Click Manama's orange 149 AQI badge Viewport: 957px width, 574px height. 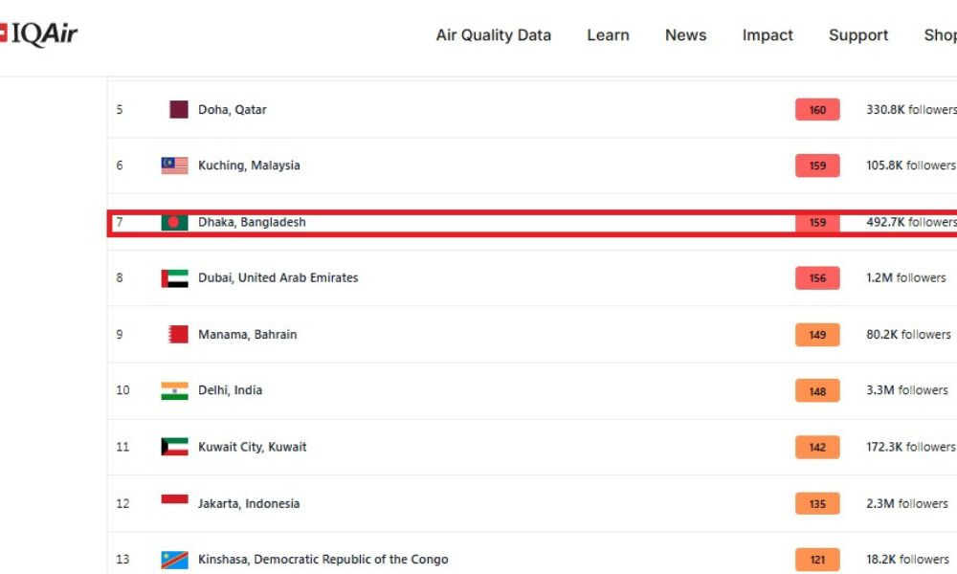[x=817, y=334]
